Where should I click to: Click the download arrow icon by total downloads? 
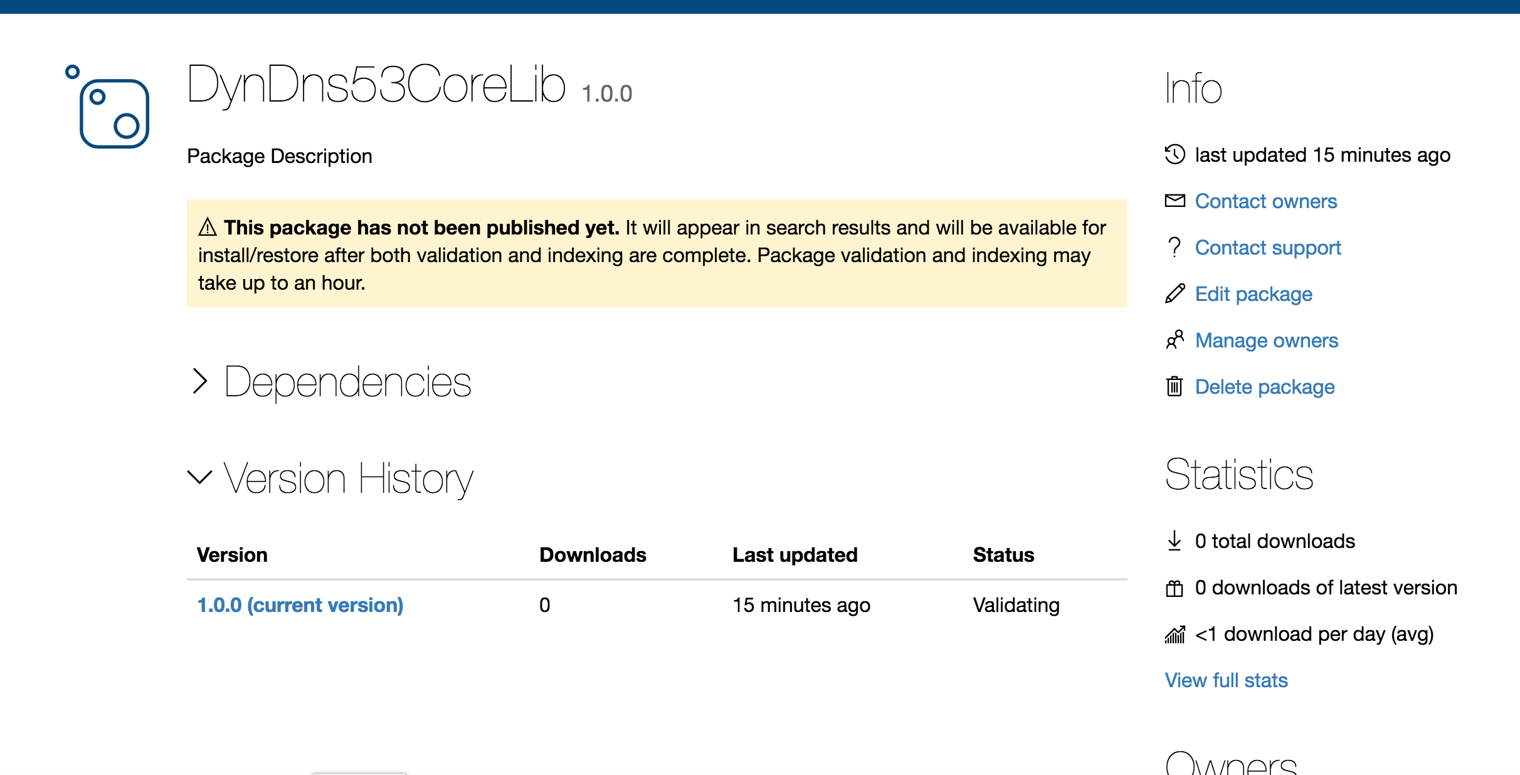[x=1174, y=540]
